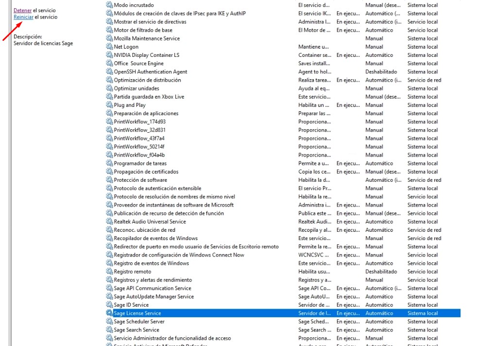Click the Reiniciar link to restart service
494x346 pixels.
pos(23,17)
